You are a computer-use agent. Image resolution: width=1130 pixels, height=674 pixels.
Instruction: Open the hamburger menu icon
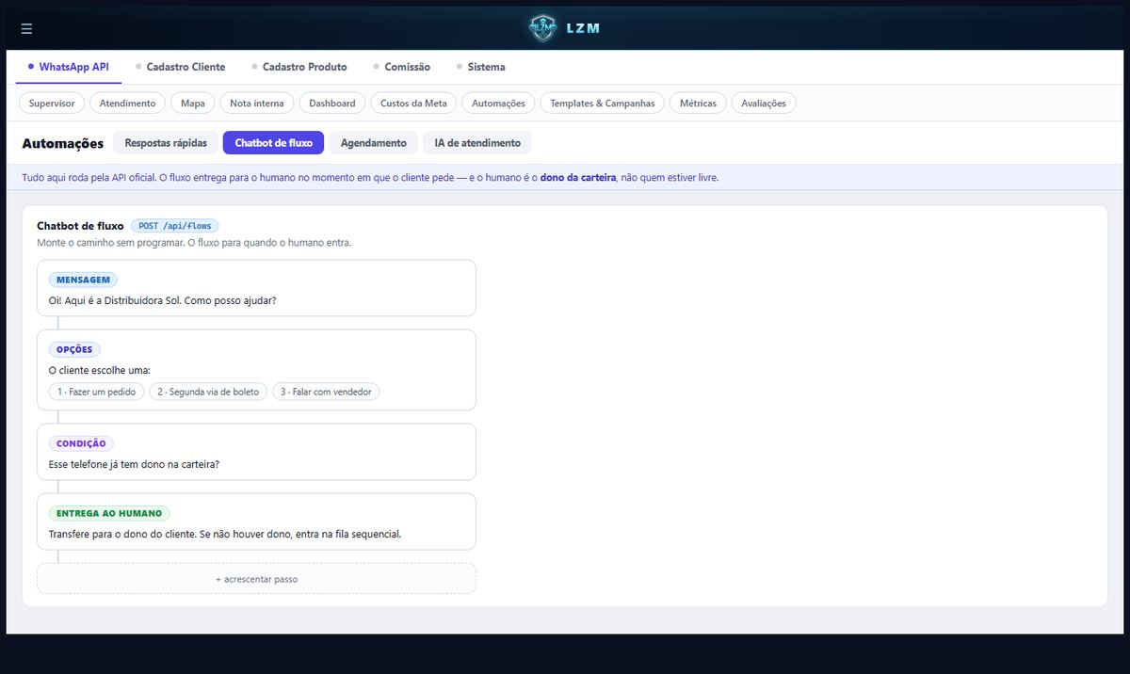click(x=26, y=28)
